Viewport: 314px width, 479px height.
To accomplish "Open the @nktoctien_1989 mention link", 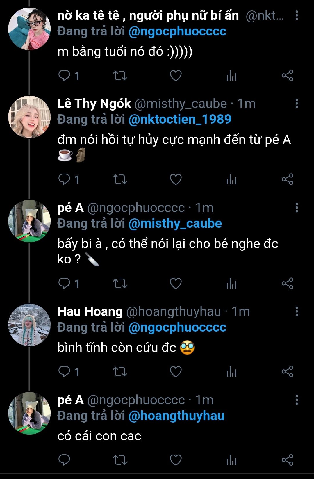I will pos(180,119).
